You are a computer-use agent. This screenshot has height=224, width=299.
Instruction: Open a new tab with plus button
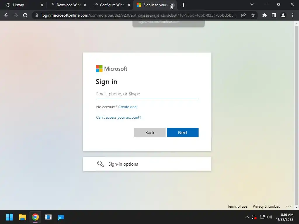(183, 5)
